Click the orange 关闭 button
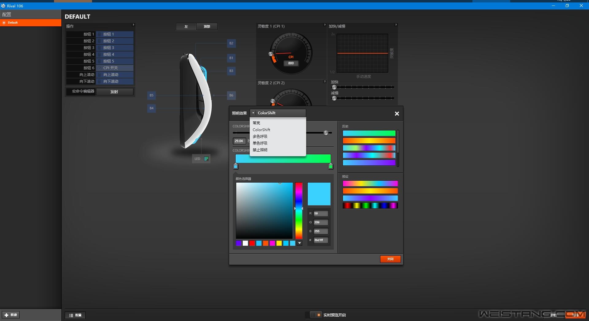This screenshot has height=321, width=589. pyautogui.click(x=390, y=259)
